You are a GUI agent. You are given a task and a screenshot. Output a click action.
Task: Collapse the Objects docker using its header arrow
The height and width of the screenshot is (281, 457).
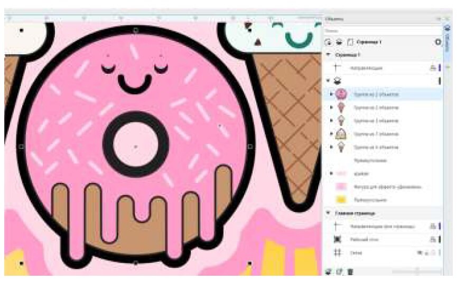point(439,19)
